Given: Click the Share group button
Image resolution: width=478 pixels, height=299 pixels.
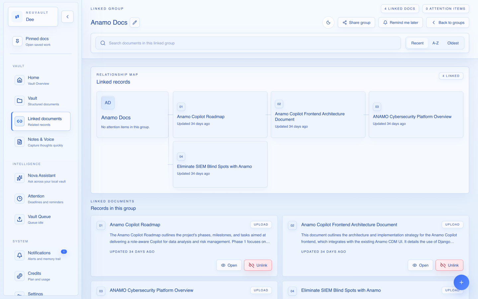Looking at the screenshot, I should pos(357,23).
